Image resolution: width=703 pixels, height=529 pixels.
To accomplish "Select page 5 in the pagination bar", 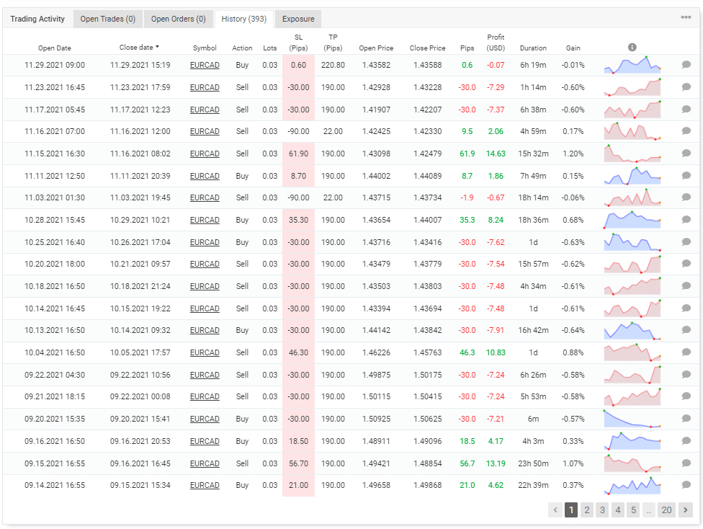I will click(633, 510).
